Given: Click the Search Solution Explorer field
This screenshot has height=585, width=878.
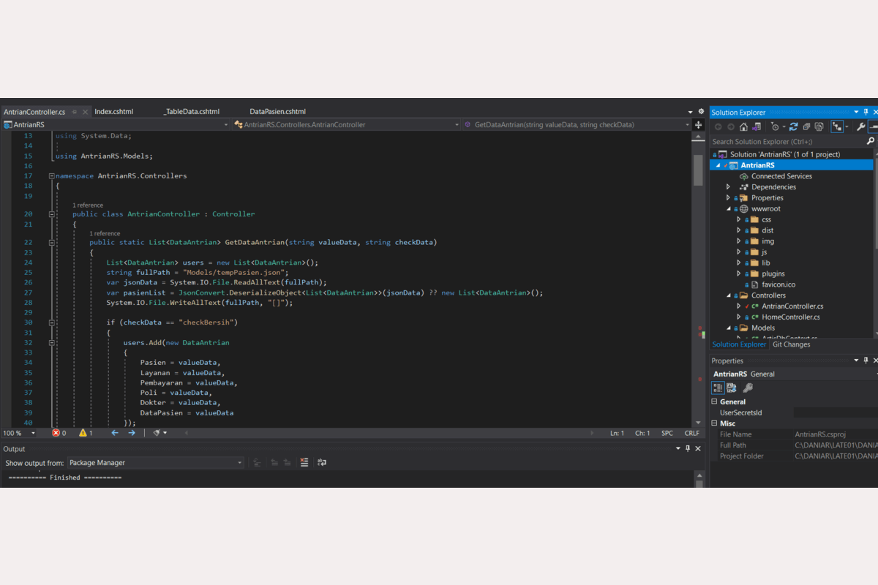Looking at the screenshot, I should point(787,141).
